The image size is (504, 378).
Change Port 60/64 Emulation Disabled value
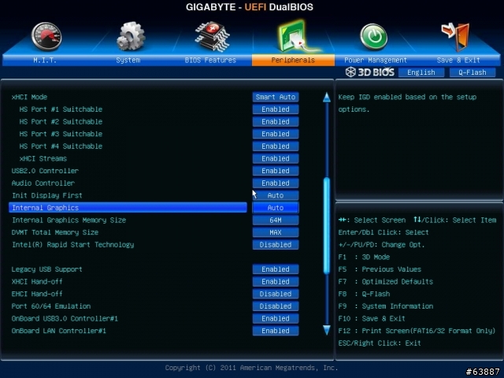point(276,306)
